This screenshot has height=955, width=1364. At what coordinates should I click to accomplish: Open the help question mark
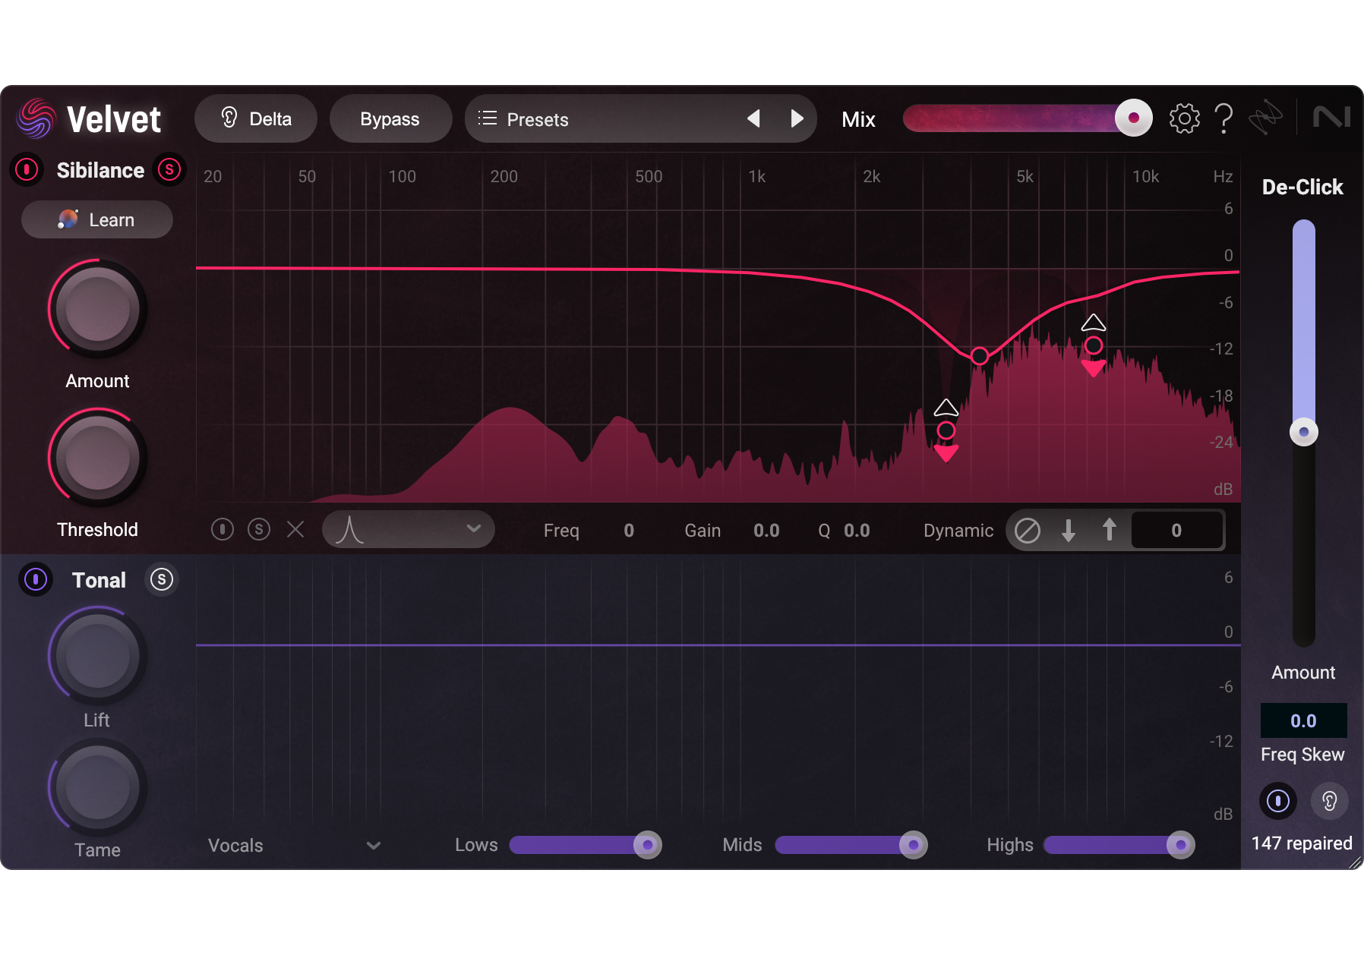(x=1223, y=118)
